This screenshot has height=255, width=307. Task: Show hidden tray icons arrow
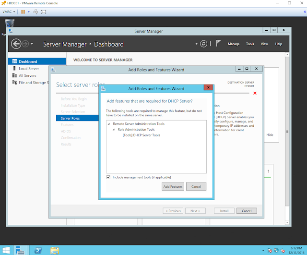click(263, 251)
